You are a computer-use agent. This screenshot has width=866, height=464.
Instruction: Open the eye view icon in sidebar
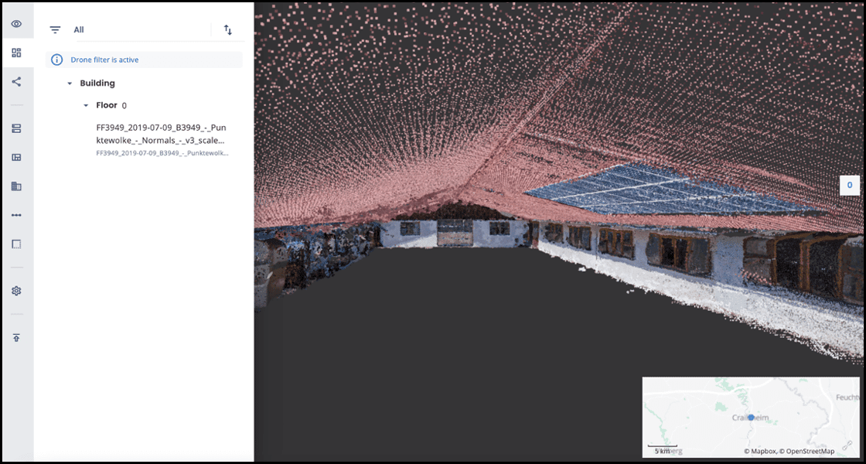point(16,24)
